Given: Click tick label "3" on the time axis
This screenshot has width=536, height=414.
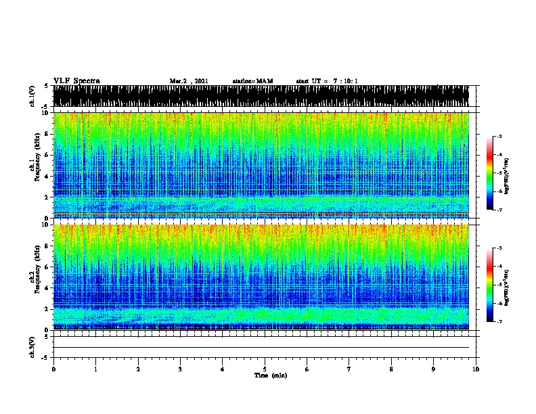Looking at the screenshot, I should click(180, 369).
